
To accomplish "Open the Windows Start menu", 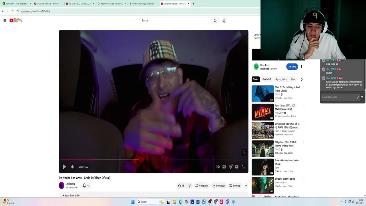I will point(133,202).
